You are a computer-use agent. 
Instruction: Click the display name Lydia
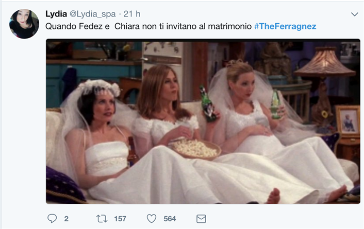pyautogui.click(x=56, y=14)
